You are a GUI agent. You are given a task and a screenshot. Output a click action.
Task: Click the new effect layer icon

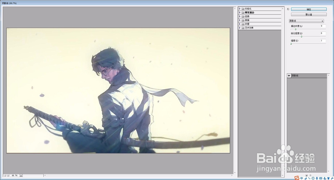coord(306,175)
